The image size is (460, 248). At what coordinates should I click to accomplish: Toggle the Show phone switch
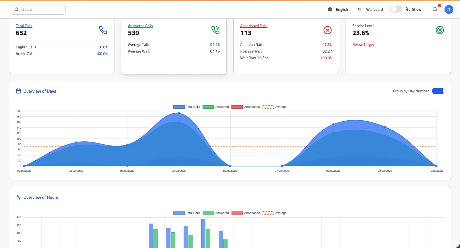(396, 9)
